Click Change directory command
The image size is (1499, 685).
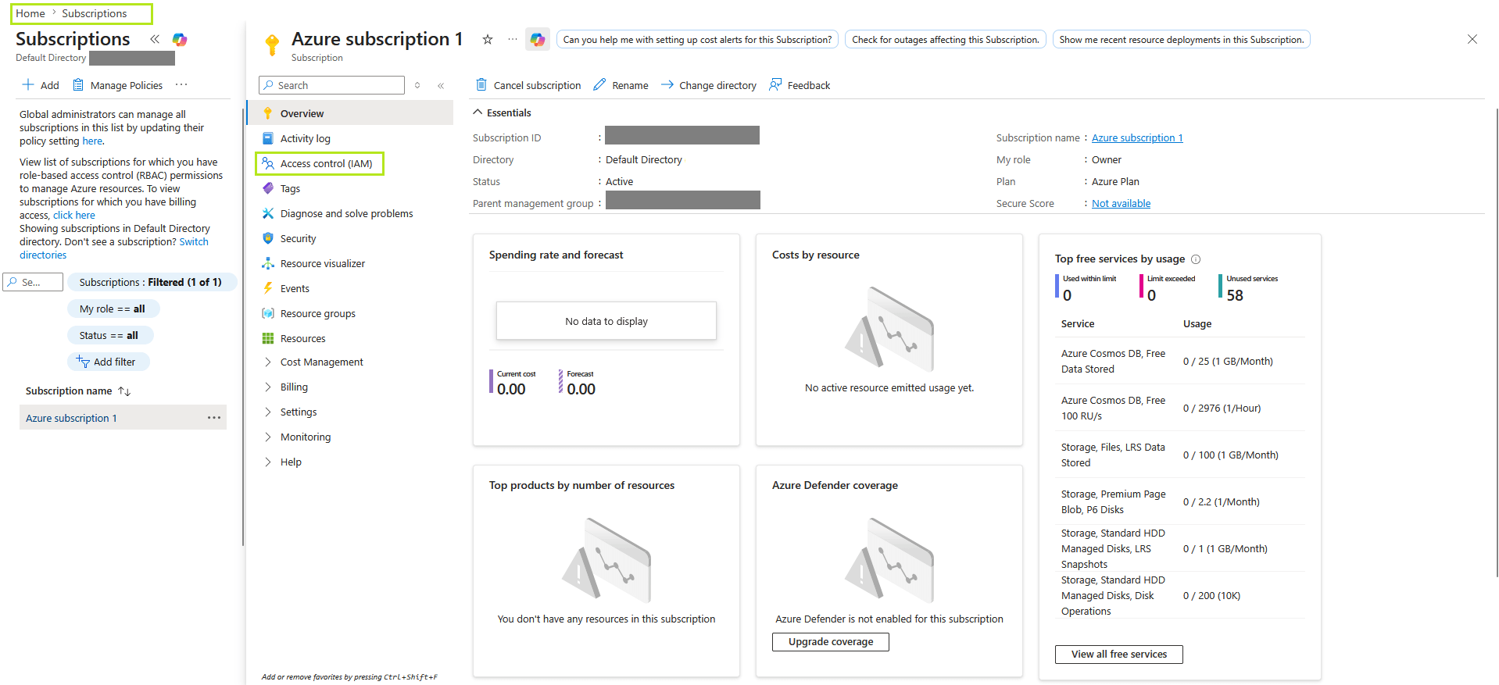pyautogui.click(x=709, y=85)
